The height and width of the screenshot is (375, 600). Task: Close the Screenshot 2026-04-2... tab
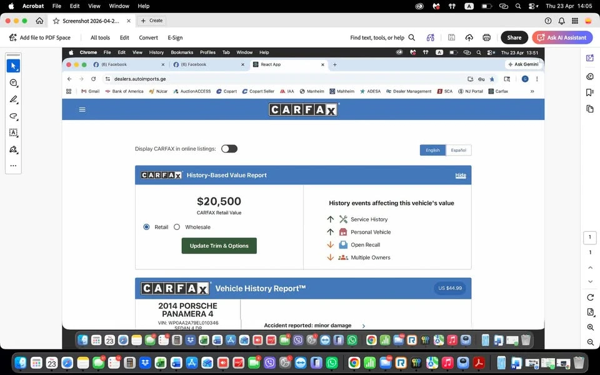(129, 21)
